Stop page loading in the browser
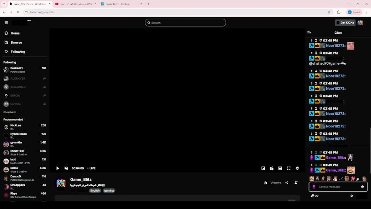Screen dimensions: 371x209 pos(18,12)
